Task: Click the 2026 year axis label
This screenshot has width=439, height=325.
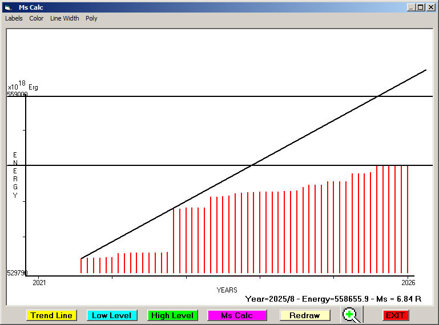Action: [408, 282]
